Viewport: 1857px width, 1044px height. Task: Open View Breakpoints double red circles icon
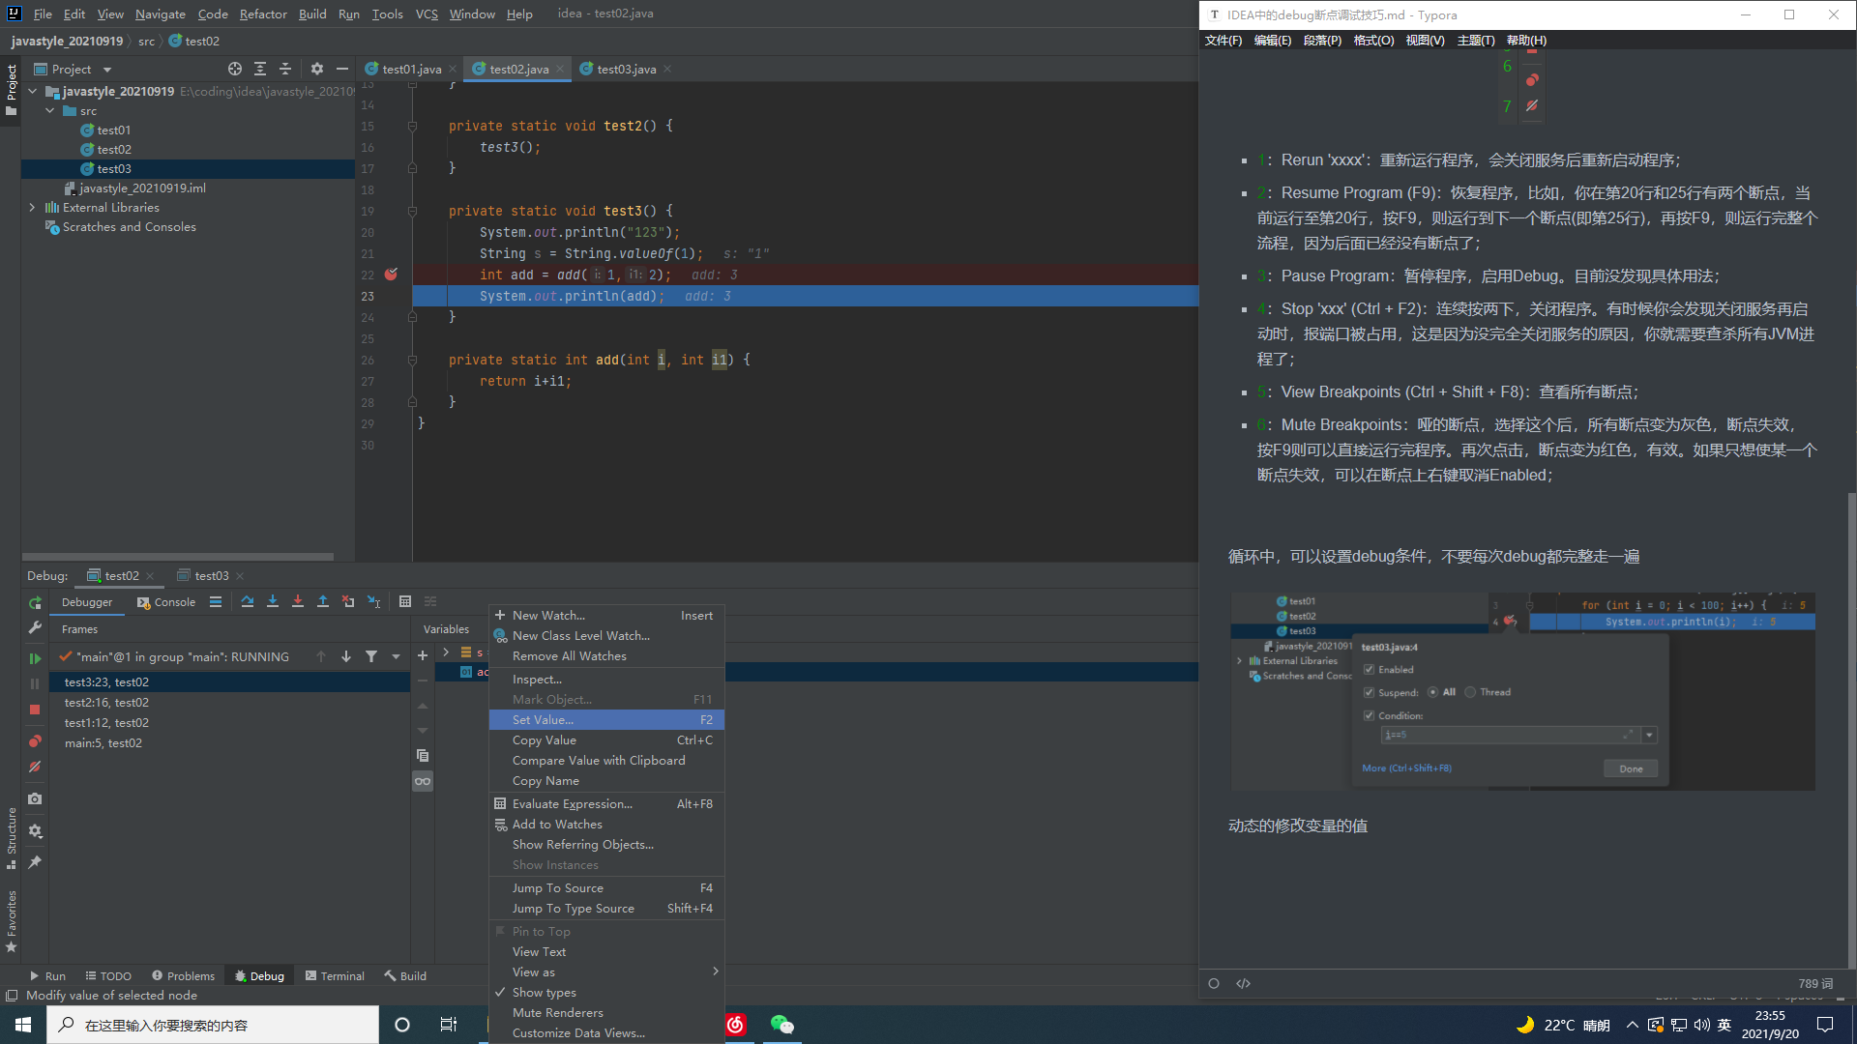click(x=35, y=741)
